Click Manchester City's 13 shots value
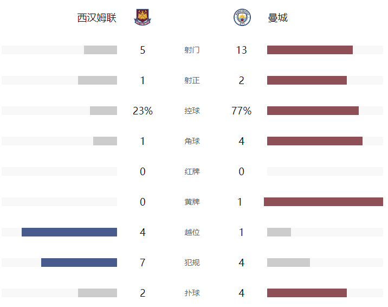This screenshot has height=307, width=388. point(242,50)
